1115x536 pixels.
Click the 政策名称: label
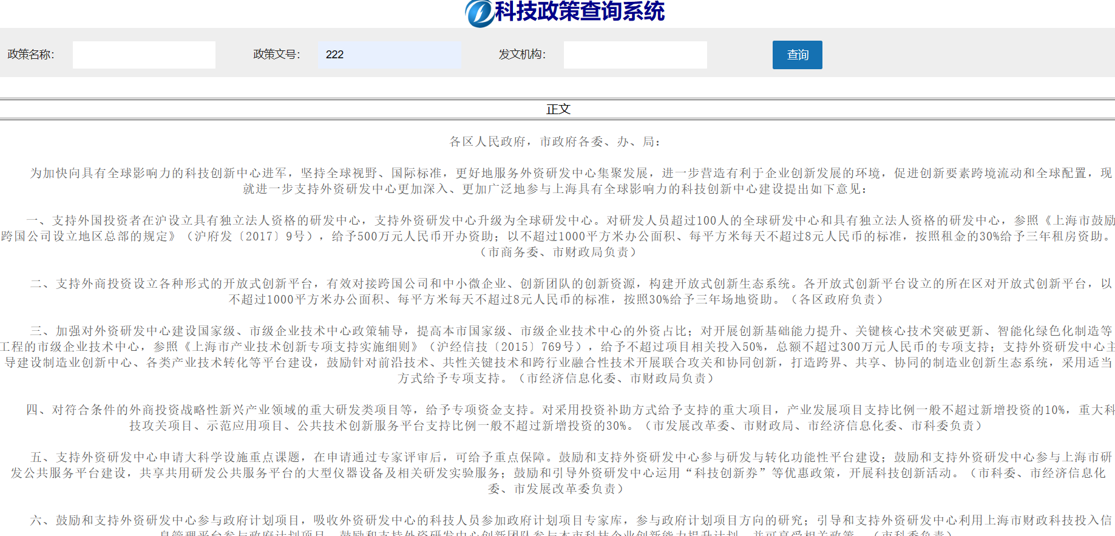coord(31,55)
